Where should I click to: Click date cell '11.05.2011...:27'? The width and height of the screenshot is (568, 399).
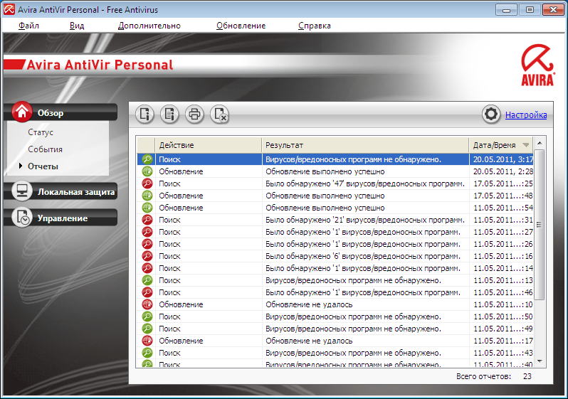click(503, 232)
